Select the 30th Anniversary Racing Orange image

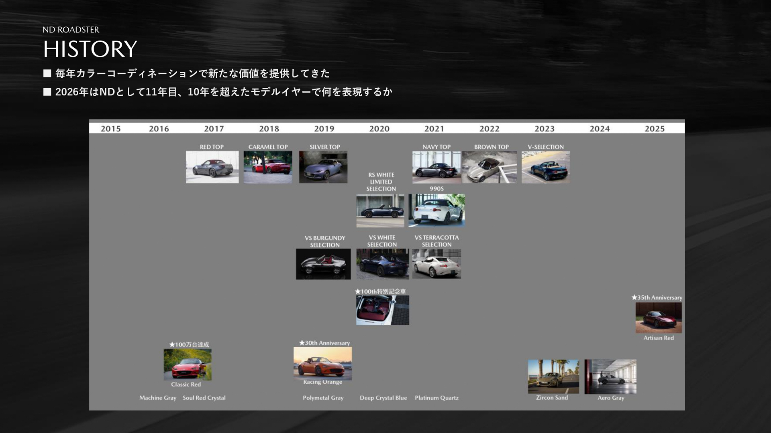(x=323, y=364)
